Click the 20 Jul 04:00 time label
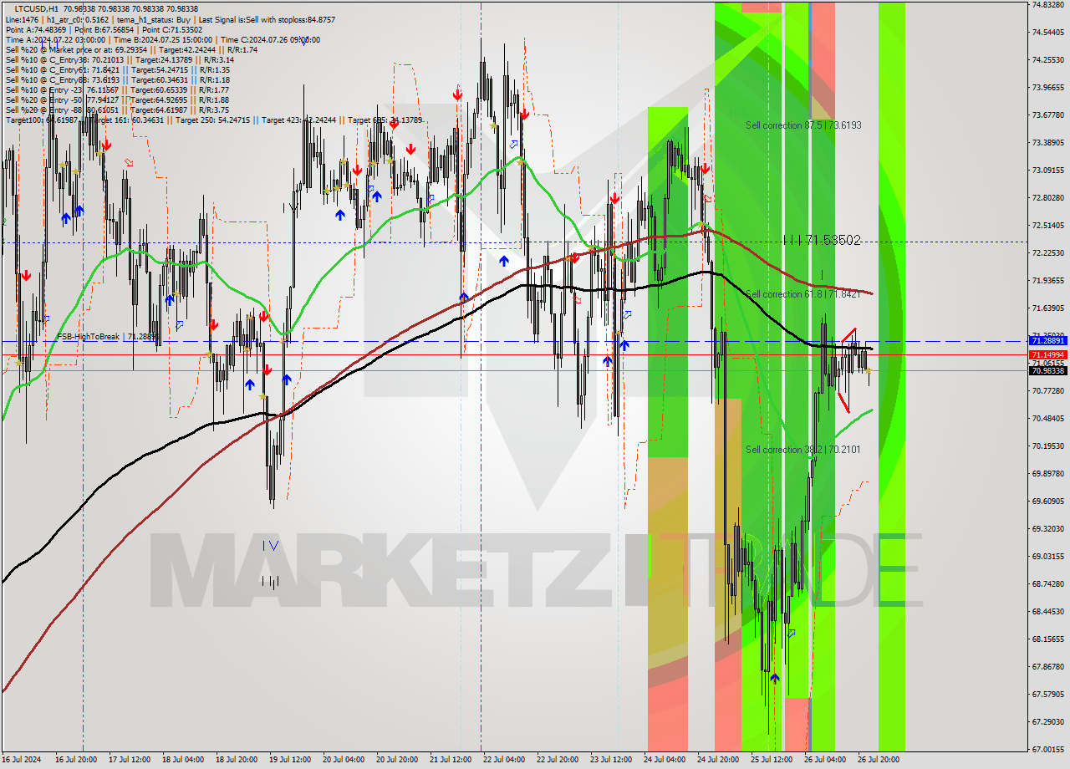 click(x=344, y=760)
